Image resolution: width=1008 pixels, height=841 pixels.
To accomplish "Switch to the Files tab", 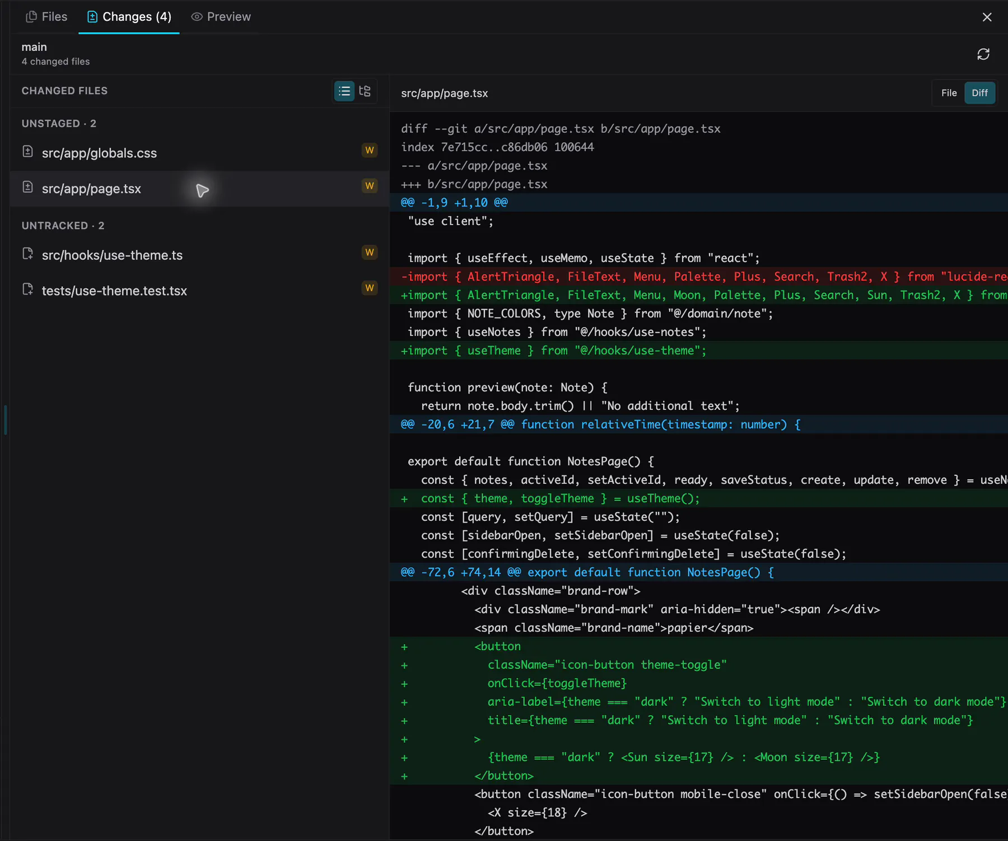I will click(x=46, y=17).
